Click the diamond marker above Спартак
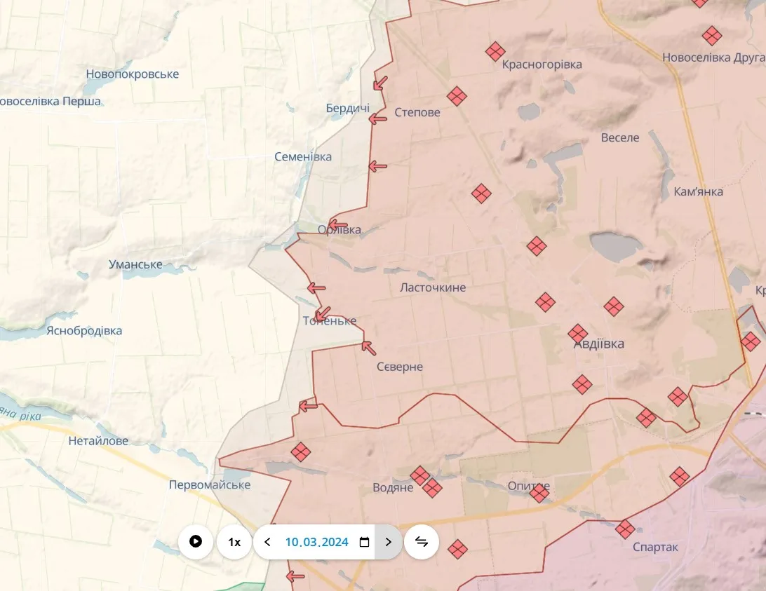The image size is (766, 591). 625,529
